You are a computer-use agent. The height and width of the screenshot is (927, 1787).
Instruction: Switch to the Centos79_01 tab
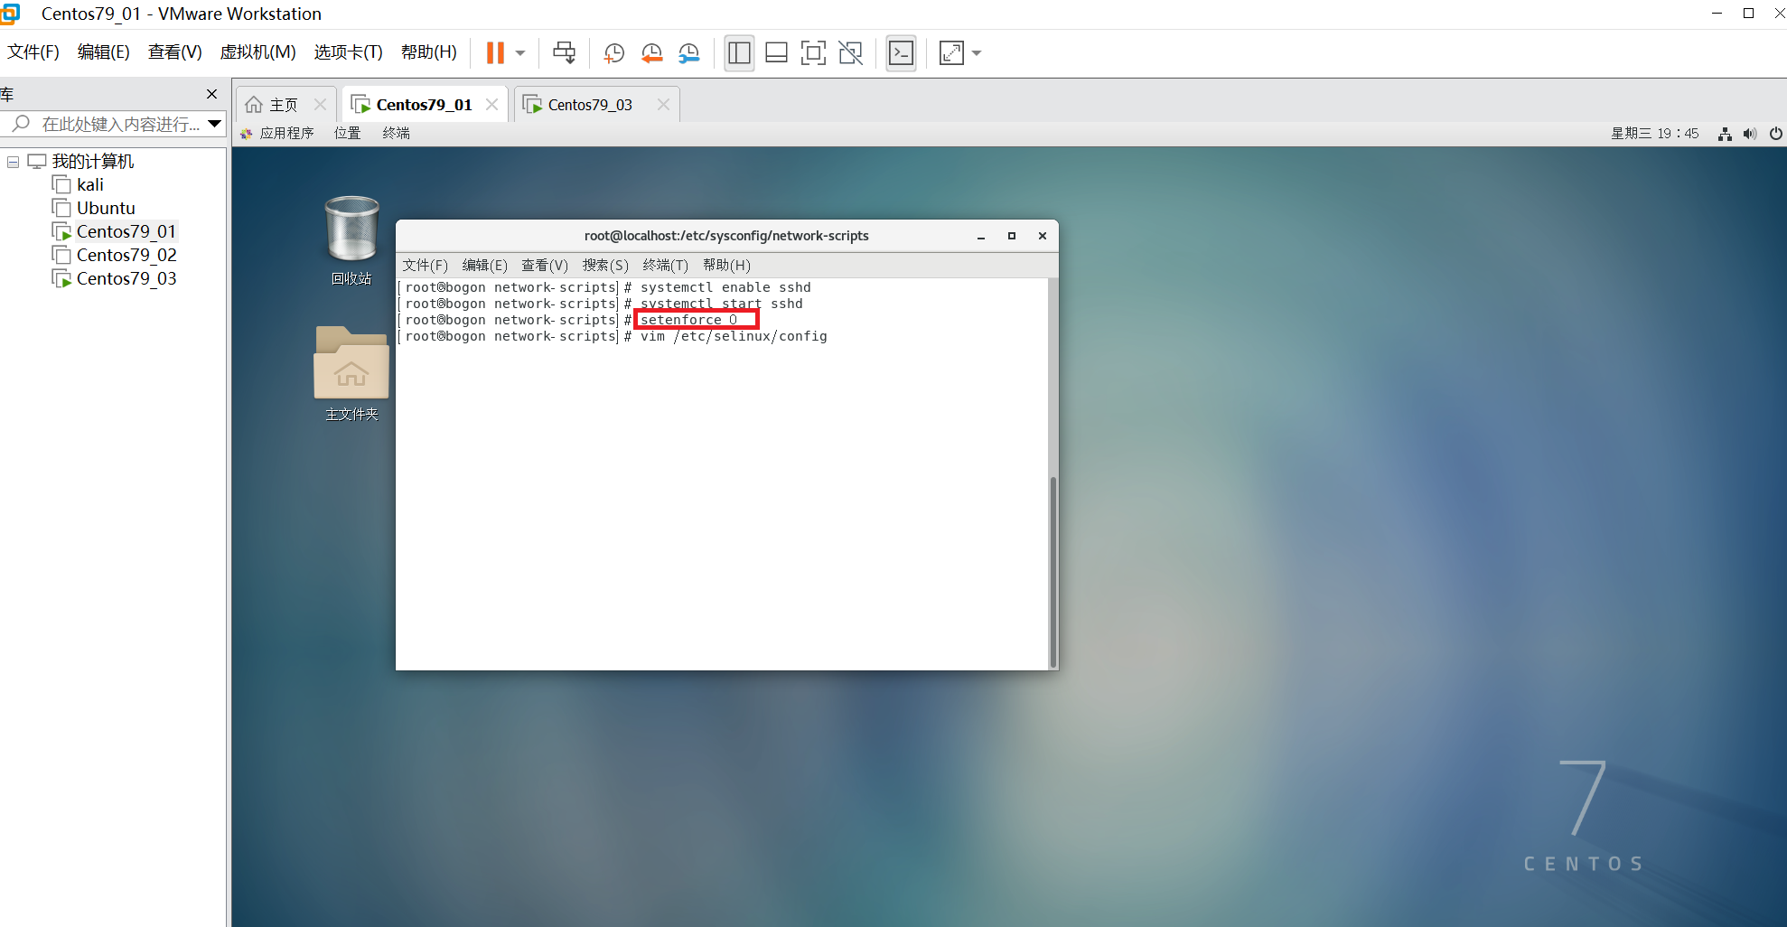tap(424, 105)
